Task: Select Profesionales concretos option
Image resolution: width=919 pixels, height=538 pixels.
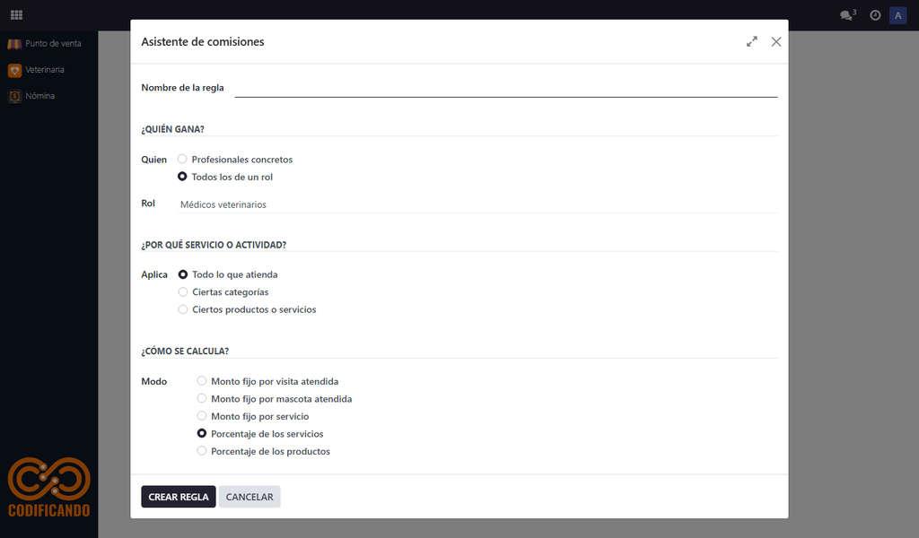Action: 182,159
